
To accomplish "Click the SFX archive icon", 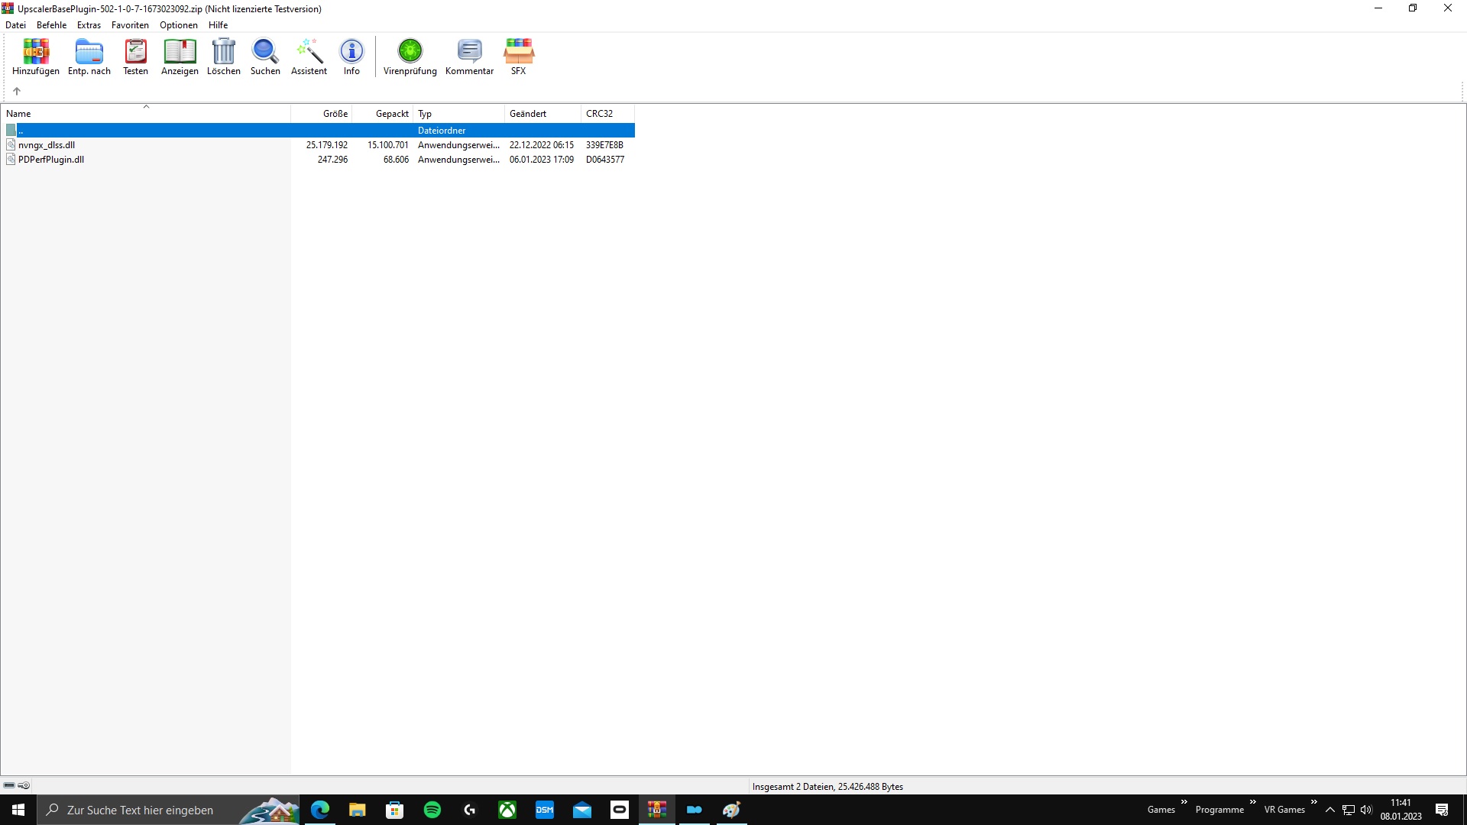I will [518, 57].
